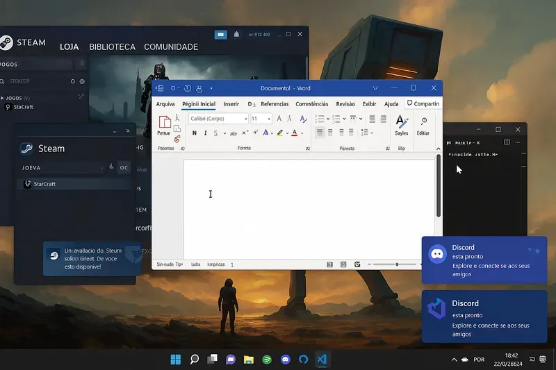This screenshot has width=556, height=370.
Task: Click the OC button in Steam window
Action: 124,167
